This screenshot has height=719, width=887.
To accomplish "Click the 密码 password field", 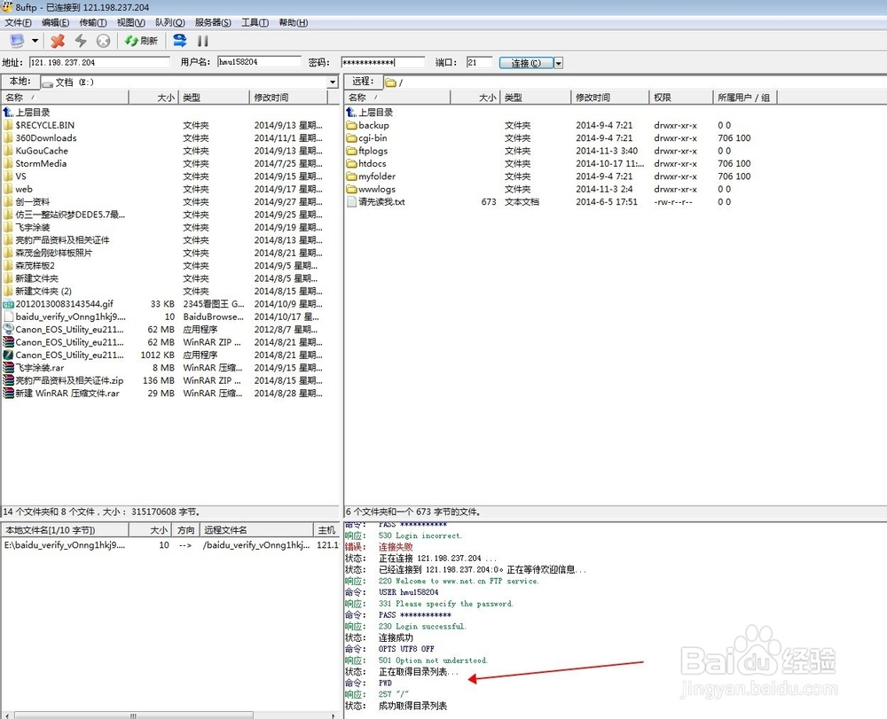I will point(383,62).
